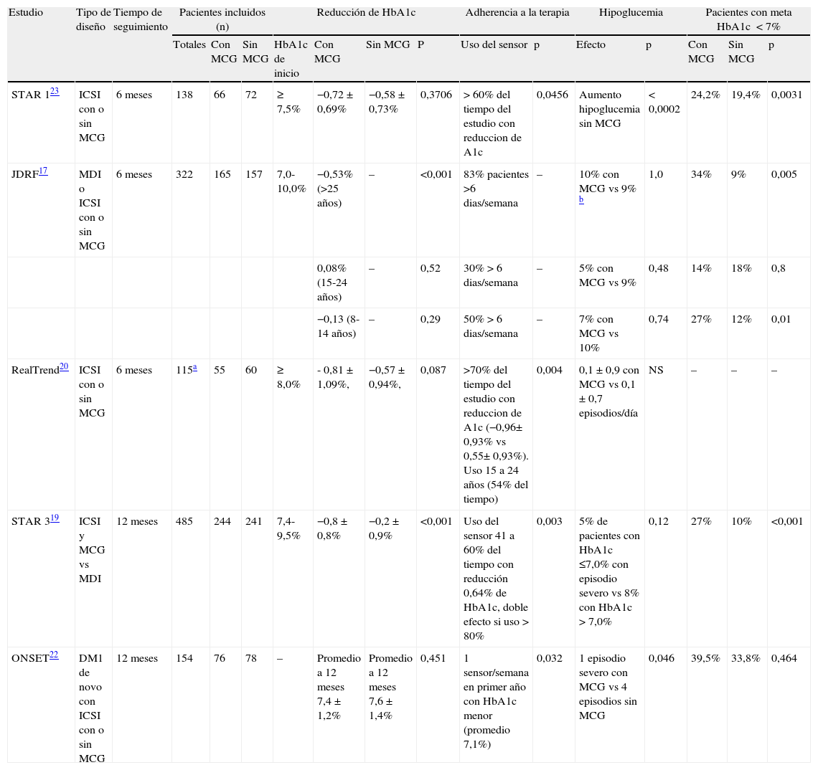Viewport: 818px width, 770px height.
Task: Click the Uso del sensor subheader
Action: point(494,44)
